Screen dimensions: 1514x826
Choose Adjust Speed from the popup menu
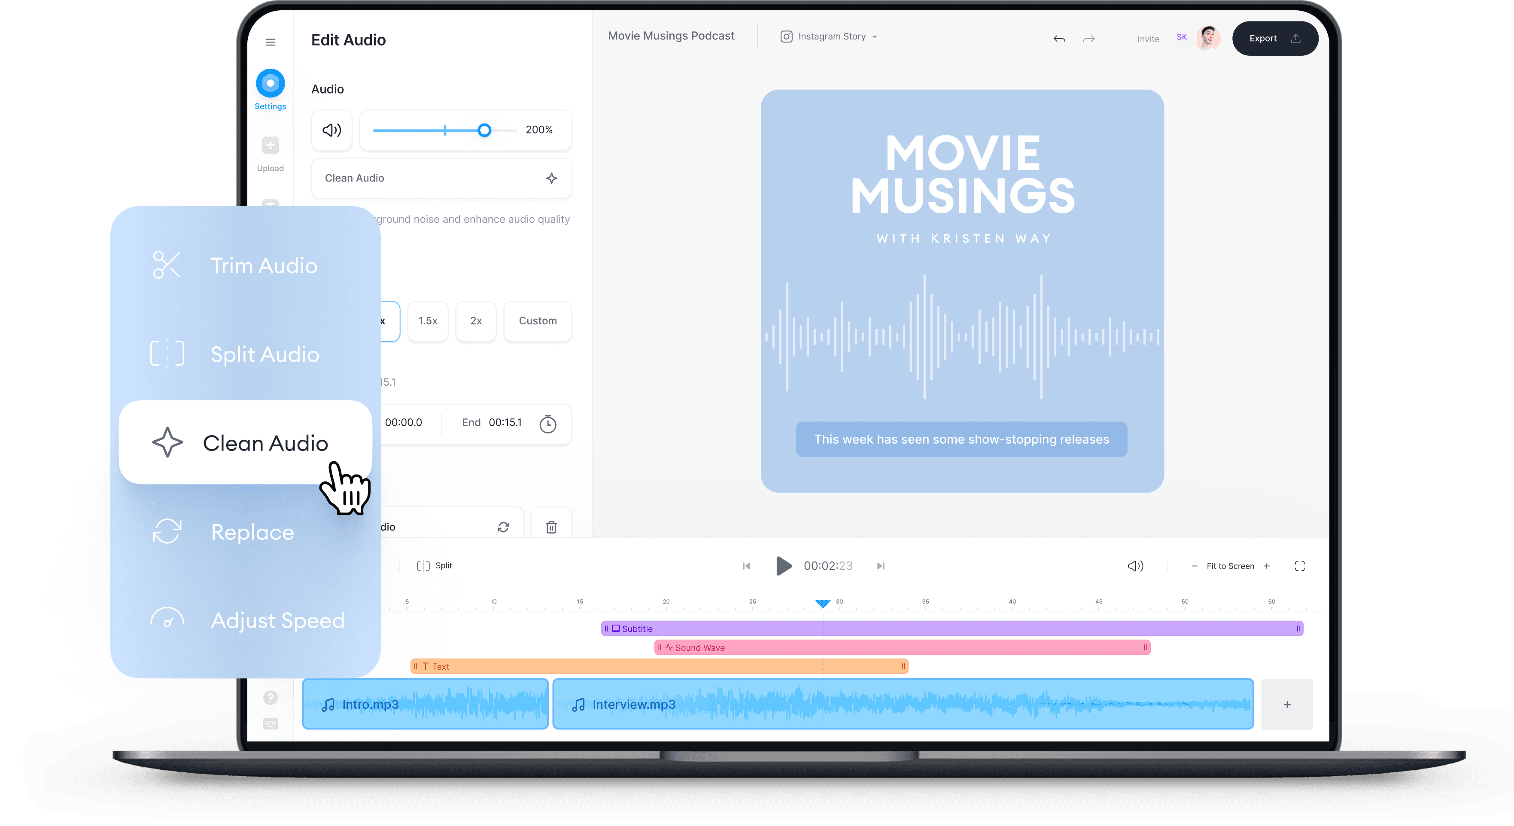point(277,620)
